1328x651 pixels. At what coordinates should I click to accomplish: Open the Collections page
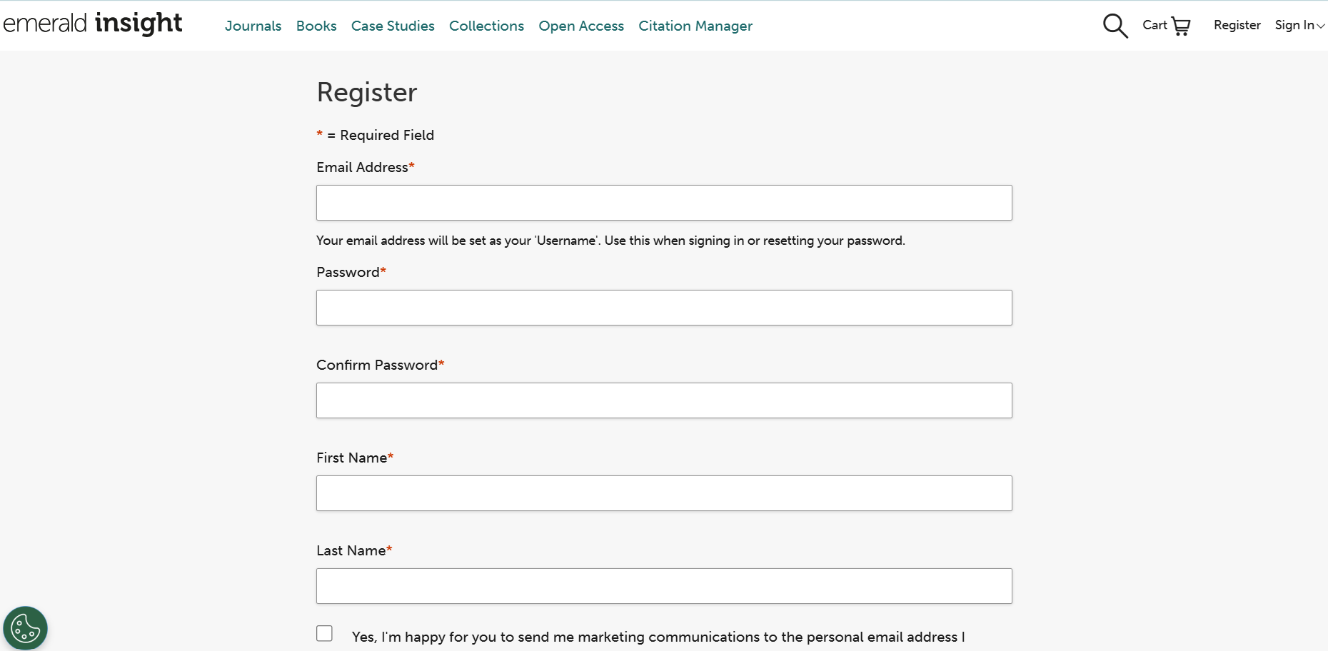point(486,26)
